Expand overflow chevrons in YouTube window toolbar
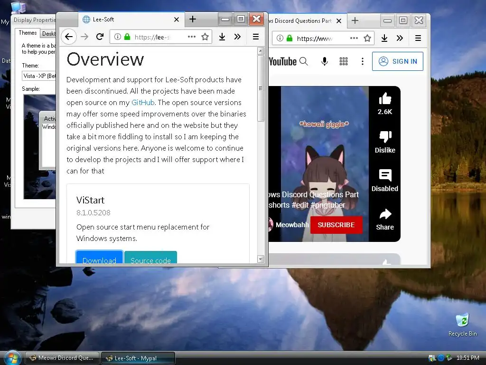The height and width of the screenshot is (365, 486). 400,38
